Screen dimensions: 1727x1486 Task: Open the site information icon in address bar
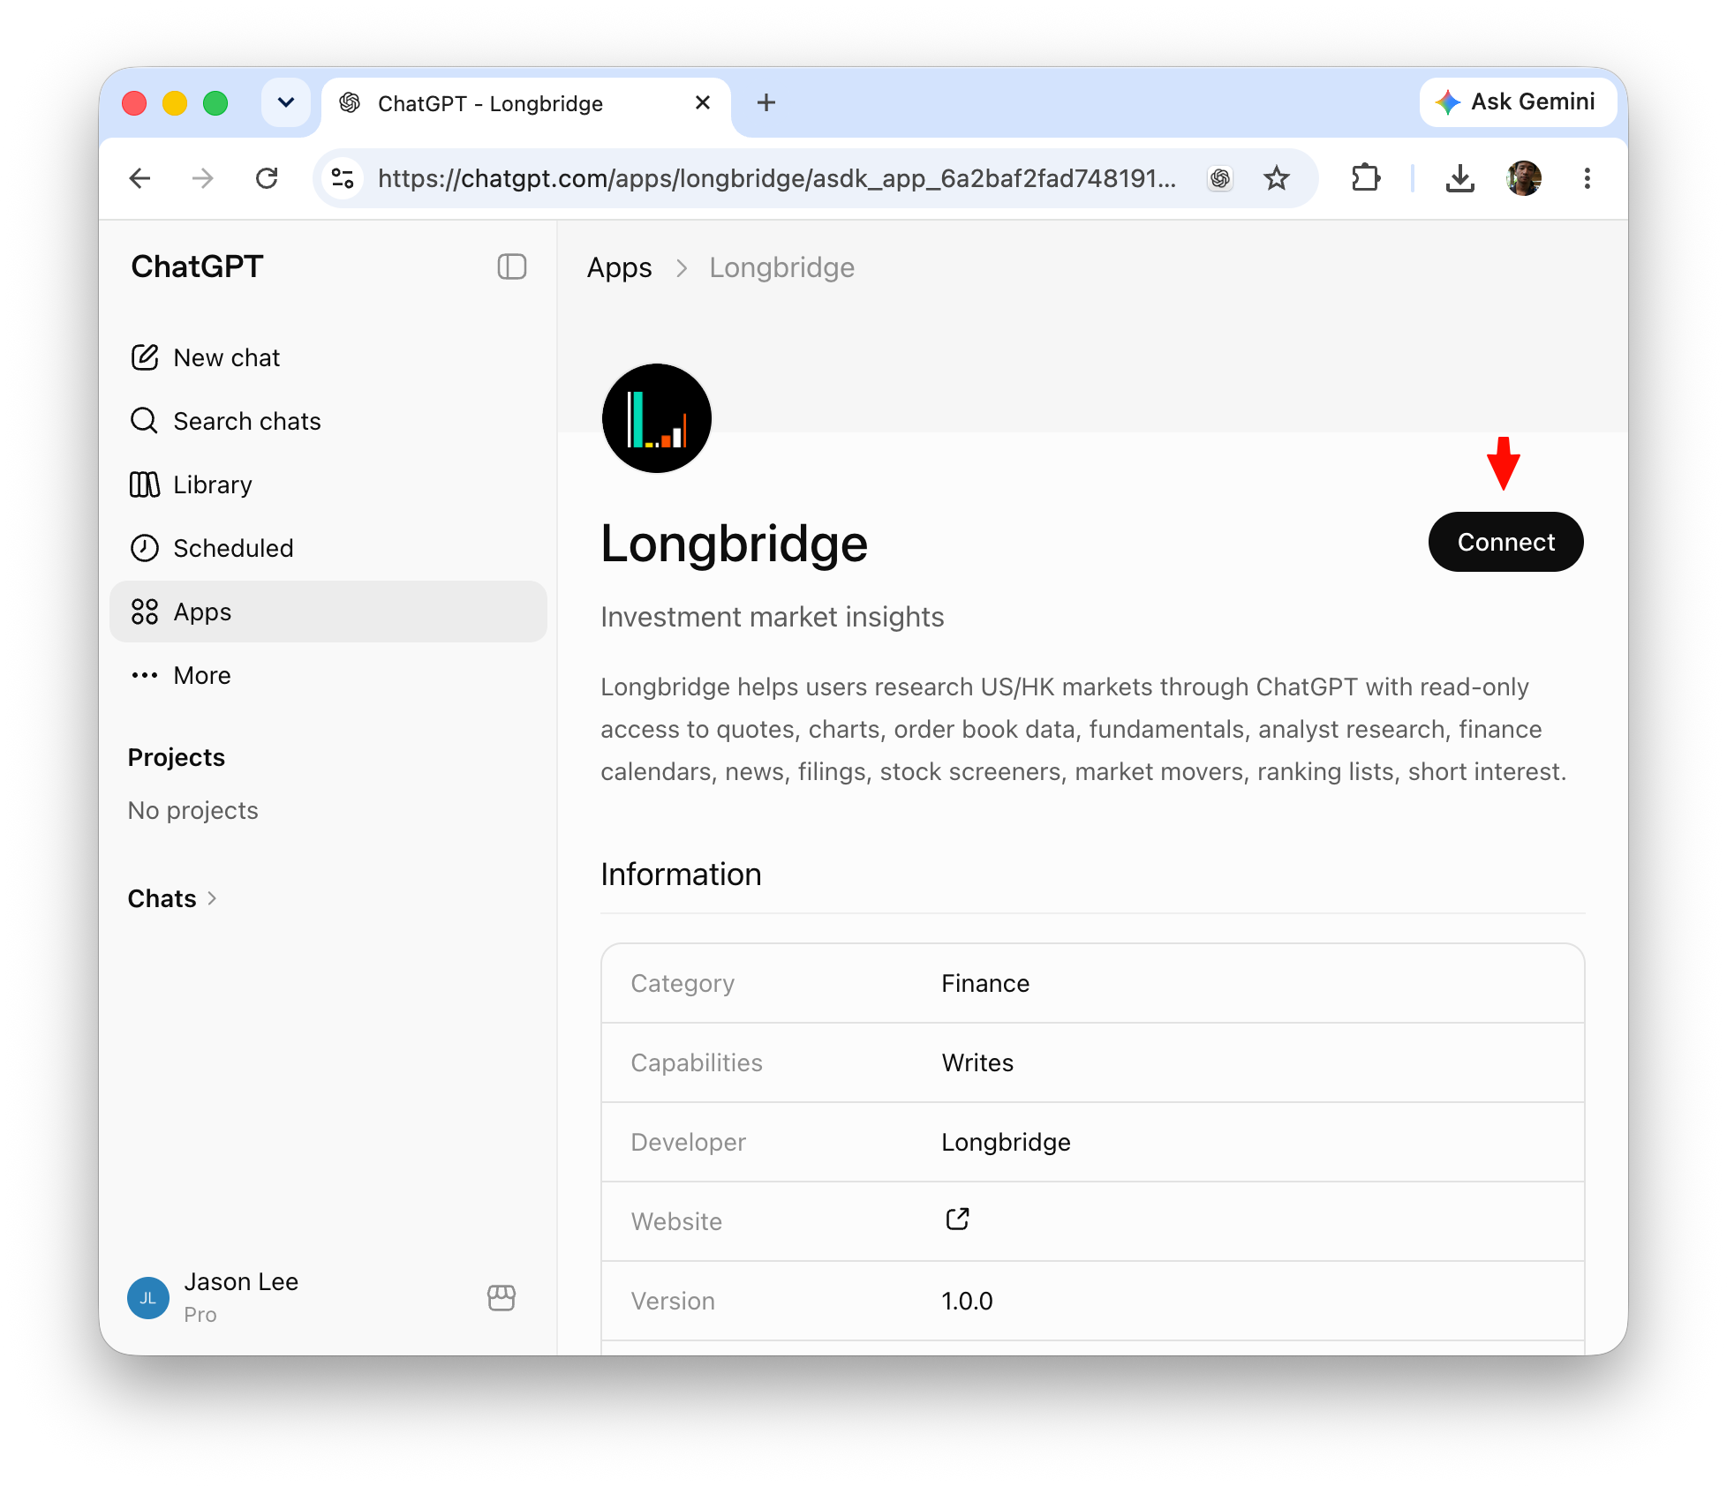[343, 179]
